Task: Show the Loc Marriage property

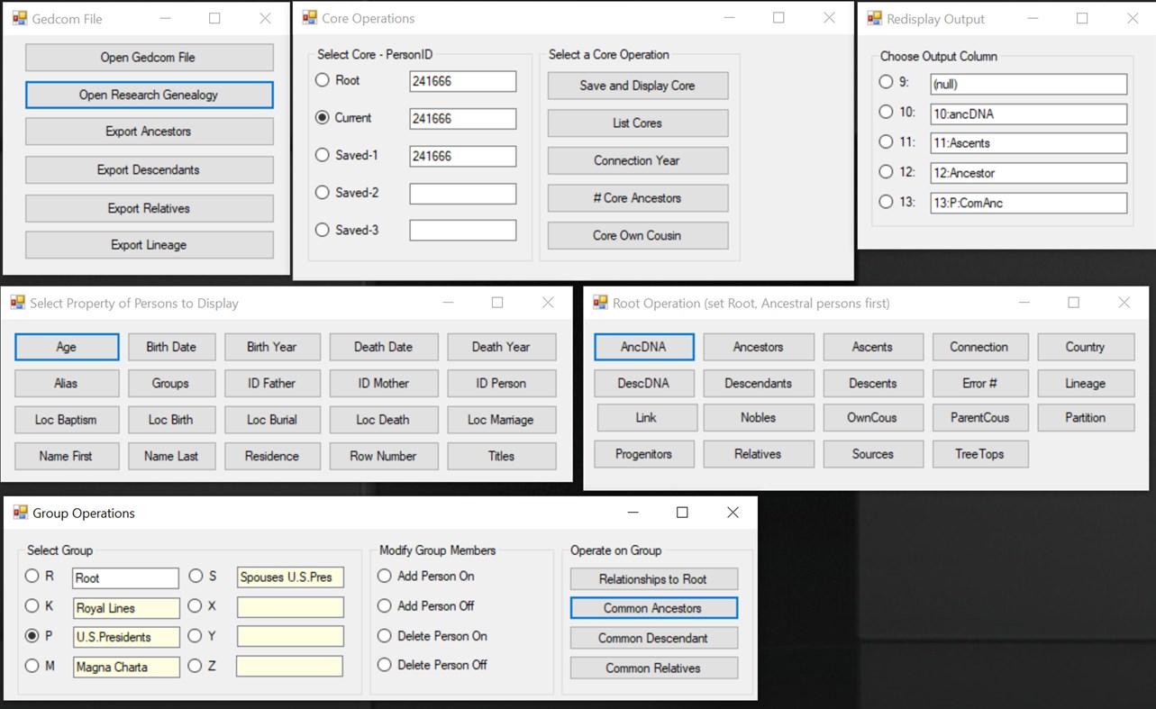Action: 502,419
